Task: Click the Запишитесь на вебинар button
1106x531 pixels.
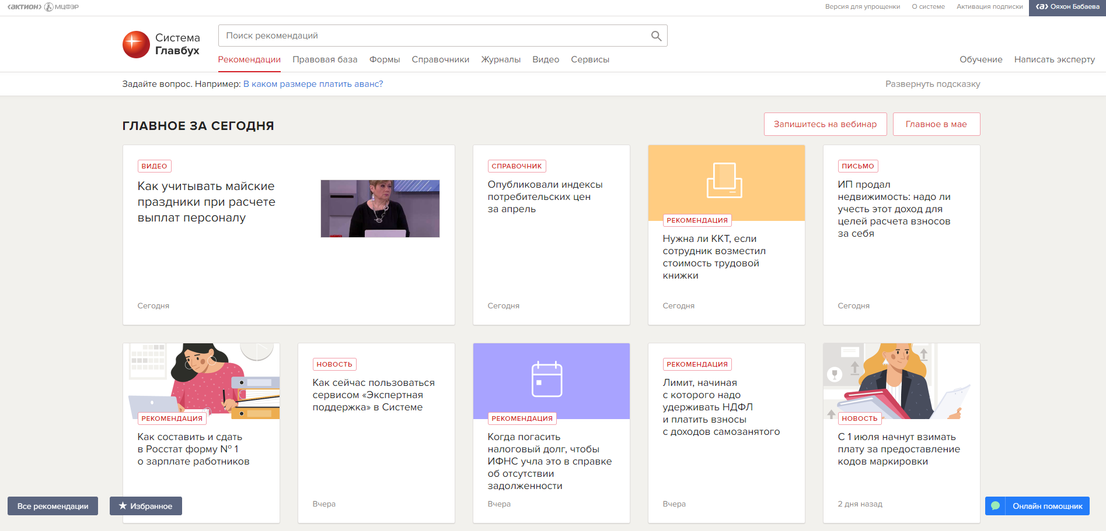Action: pos(825,124)
